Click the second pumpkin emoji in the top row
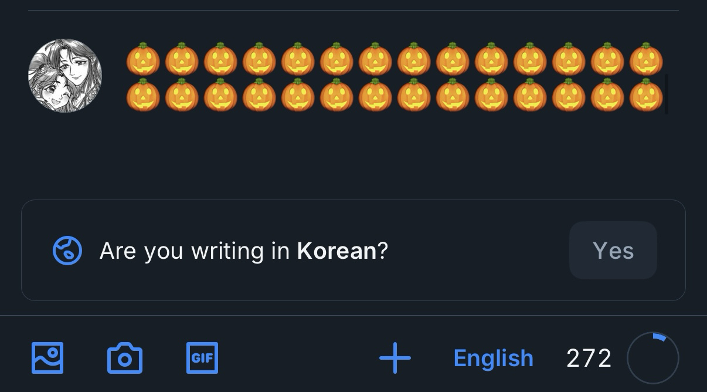 [182, 59]
